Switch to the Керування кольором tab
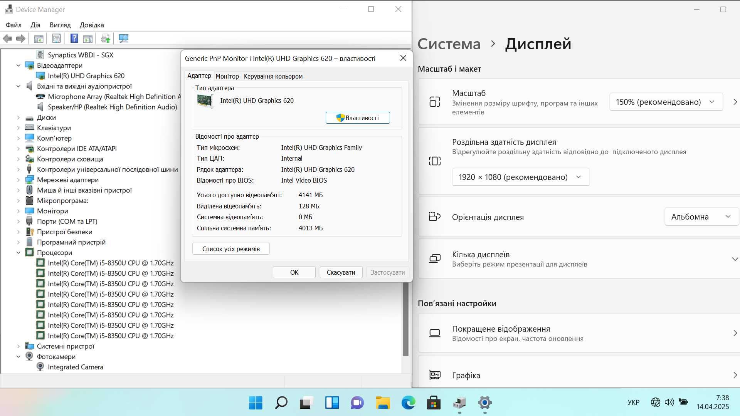This screenshot has width=740, height=416. [x=273, y=76]
